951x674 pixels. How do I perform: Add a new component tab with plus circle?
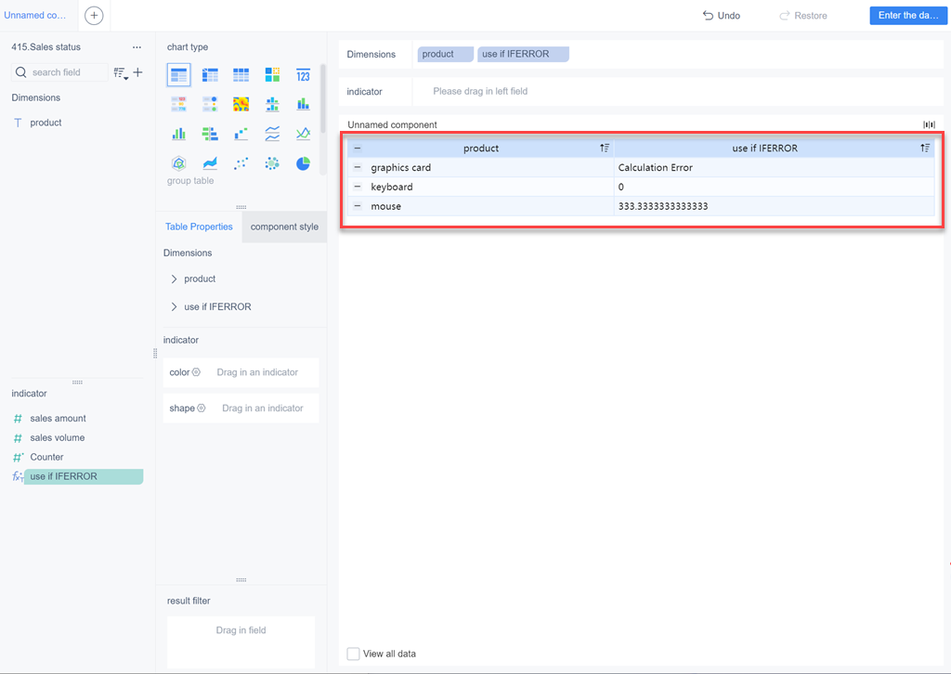point(94,16)
